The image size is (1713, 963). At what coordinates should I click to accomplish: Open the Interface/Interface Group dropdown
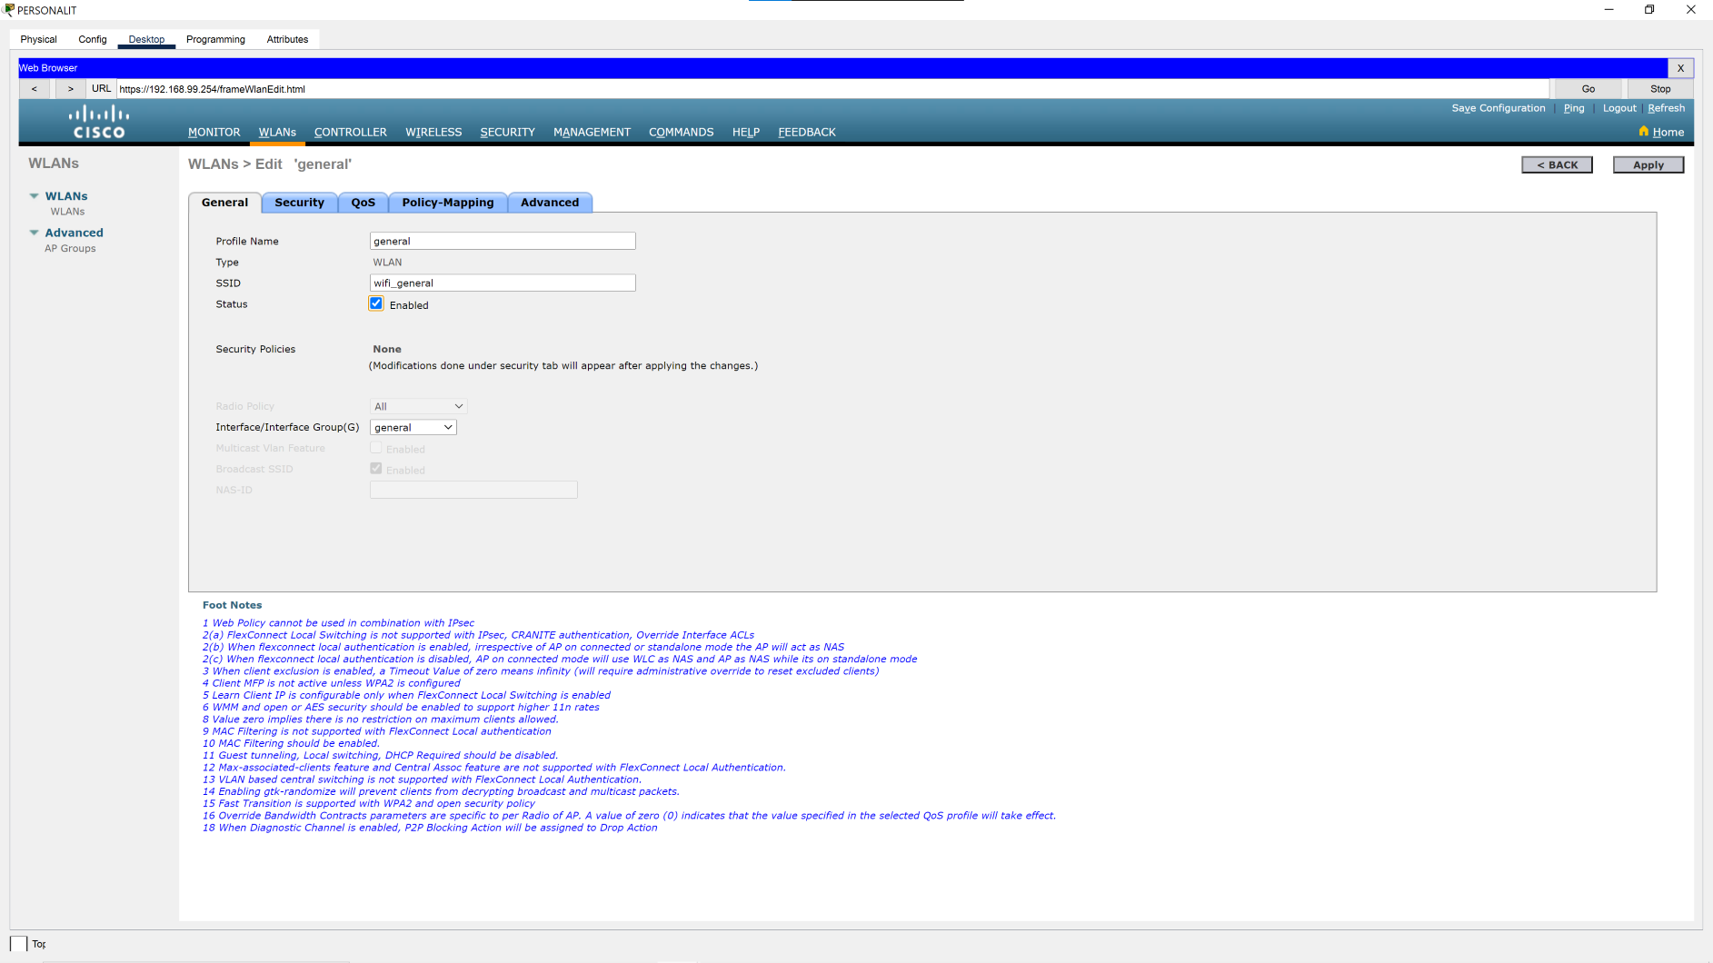click(x=413, y=428)
